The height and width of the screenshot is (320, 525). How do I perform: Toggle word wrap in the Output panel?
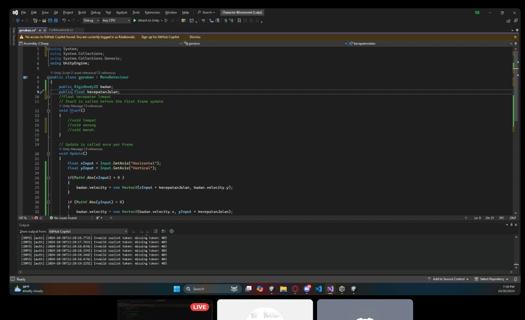[163, 231]
